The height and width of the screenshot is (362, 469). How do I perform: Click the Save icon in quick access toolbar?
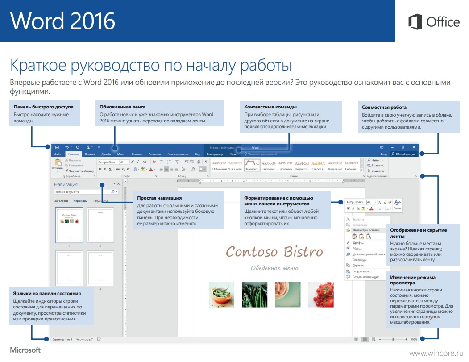57,147
